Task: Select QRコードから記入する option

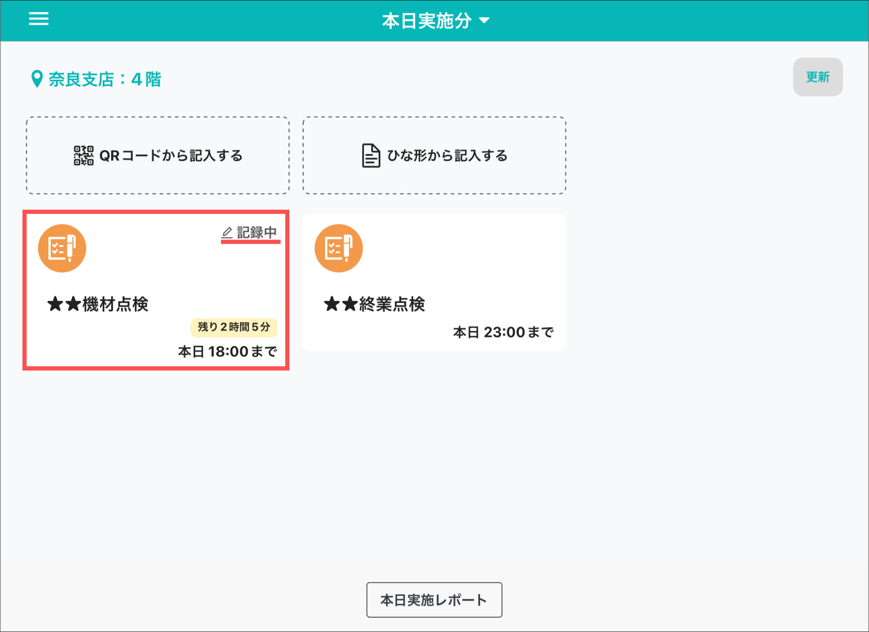Action: coord(158,155)
